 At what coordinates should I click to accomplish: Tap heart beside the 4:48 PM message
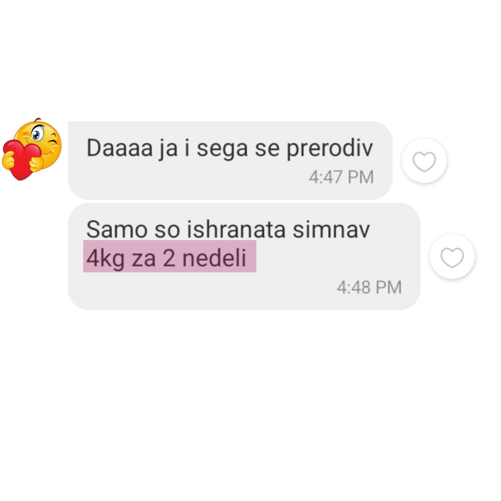452,257
